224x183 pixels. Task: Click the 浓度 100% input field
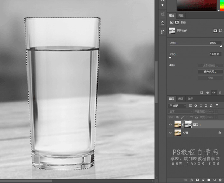click(215, 43)
